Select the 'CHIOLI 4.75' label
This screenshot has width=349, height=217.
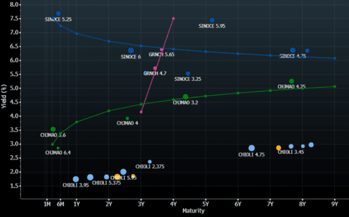pyautogui.click(x=252, y=155)
